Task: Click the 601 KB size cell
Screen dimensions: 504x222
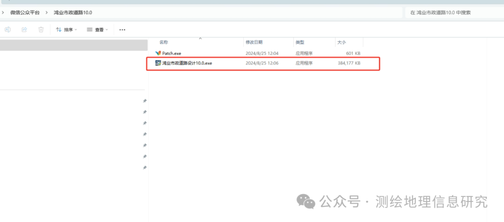Action: 353,53
